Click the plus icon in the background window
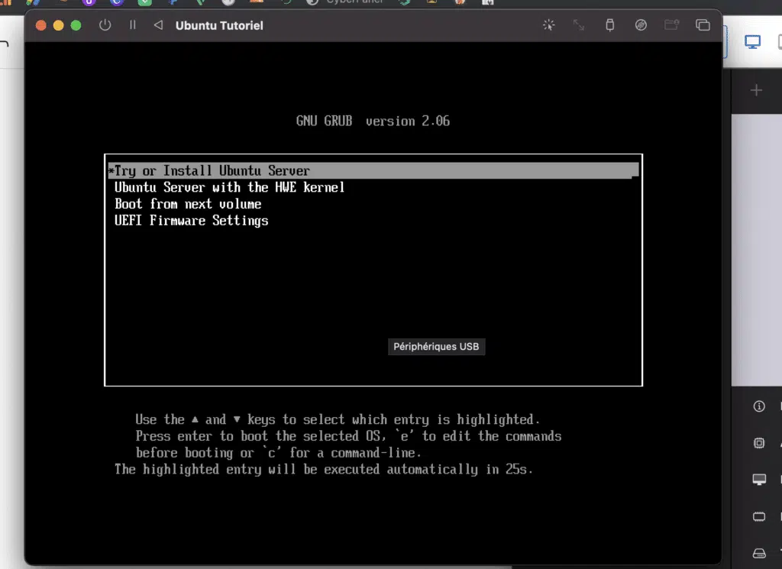782x569 pixels. (756, 90)
